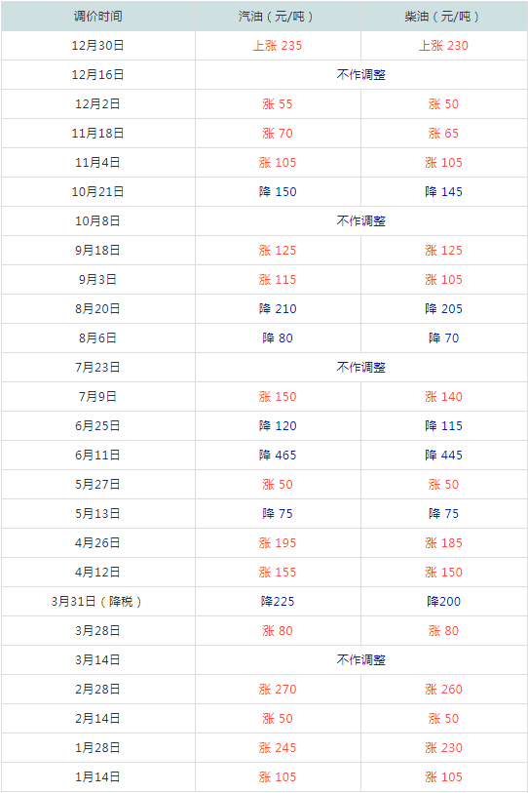Select the '5月13日' date cell
Image resolution: width=528 pixels, height=793 pixels.
point(98,514)
